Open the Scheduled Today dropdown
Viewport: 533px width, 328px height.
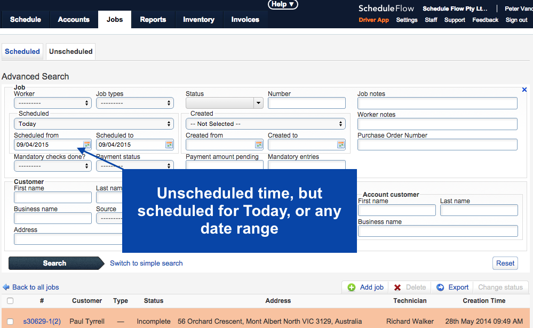coord(94,124)
